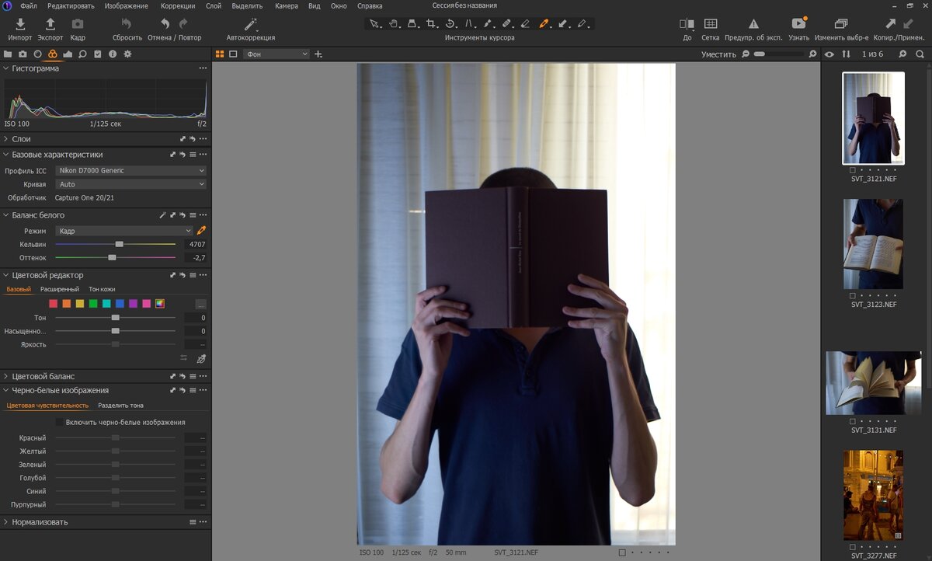The width and height of the screenshot is (932, 561).
Task: Open the Capture tool tab with camera icon
Action: pos(23,54)
